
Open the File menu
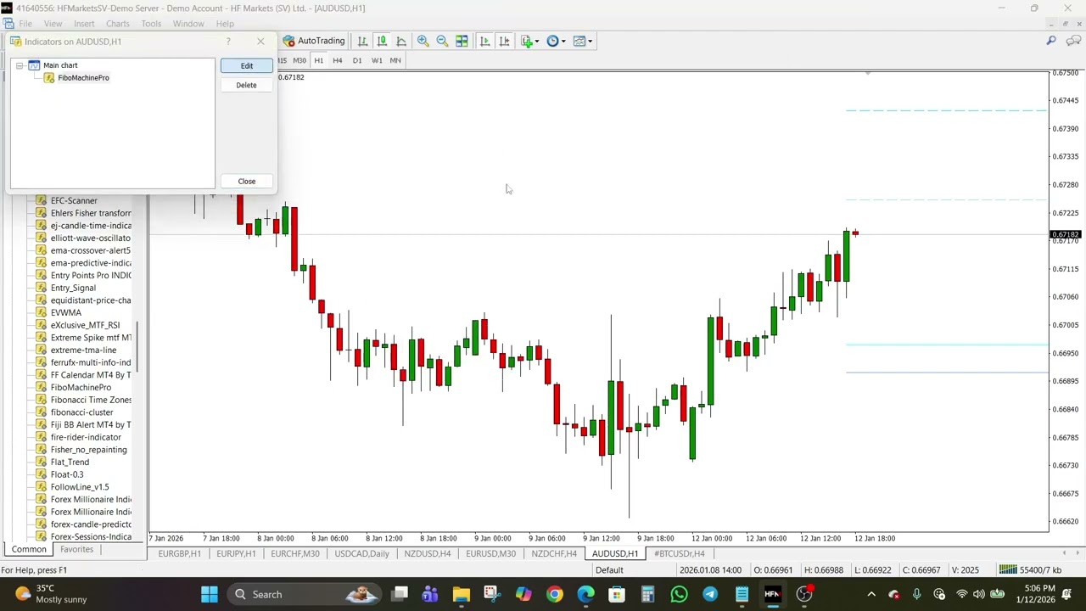pyautogui.click(x=25, y=24)
